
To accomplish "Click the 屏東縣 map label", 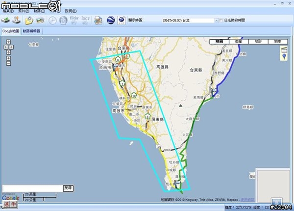I will pyautogui.click(x=157, y=119).
